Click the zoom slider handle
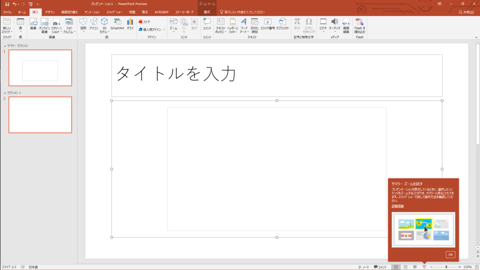Screen dimensions: 480x270 [446, 267]
